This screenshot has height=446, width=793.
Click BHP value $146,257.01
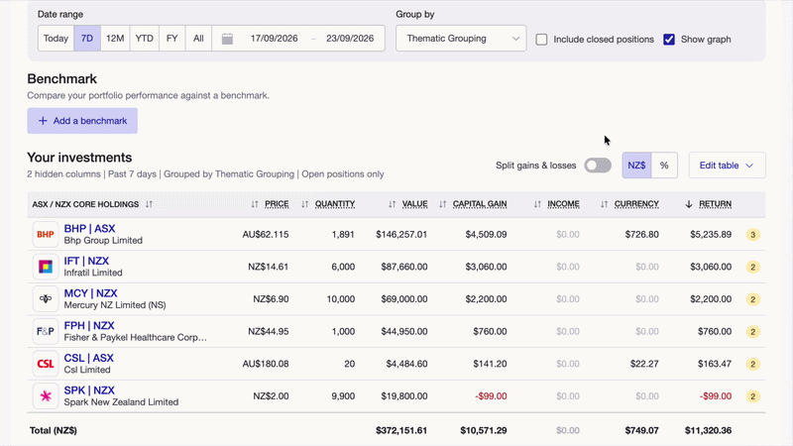[401, 235]
